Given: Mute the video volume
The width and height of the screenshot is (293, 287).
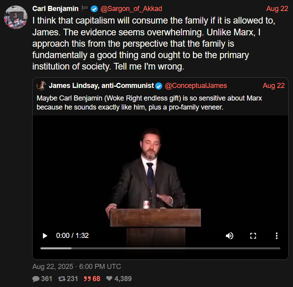Looking at the screenshot, I should (x=229, y=236).
